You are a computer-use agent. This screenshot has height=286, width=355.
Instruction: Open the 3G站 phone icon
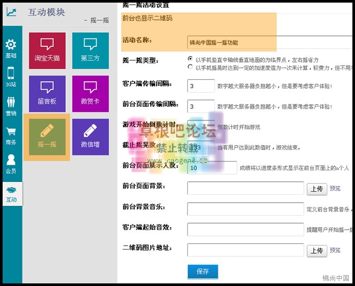click(11, 73)
